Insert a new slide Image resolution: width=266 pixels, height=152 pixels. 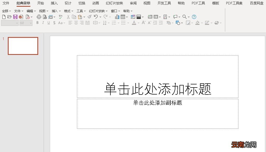tap(150, 17)
